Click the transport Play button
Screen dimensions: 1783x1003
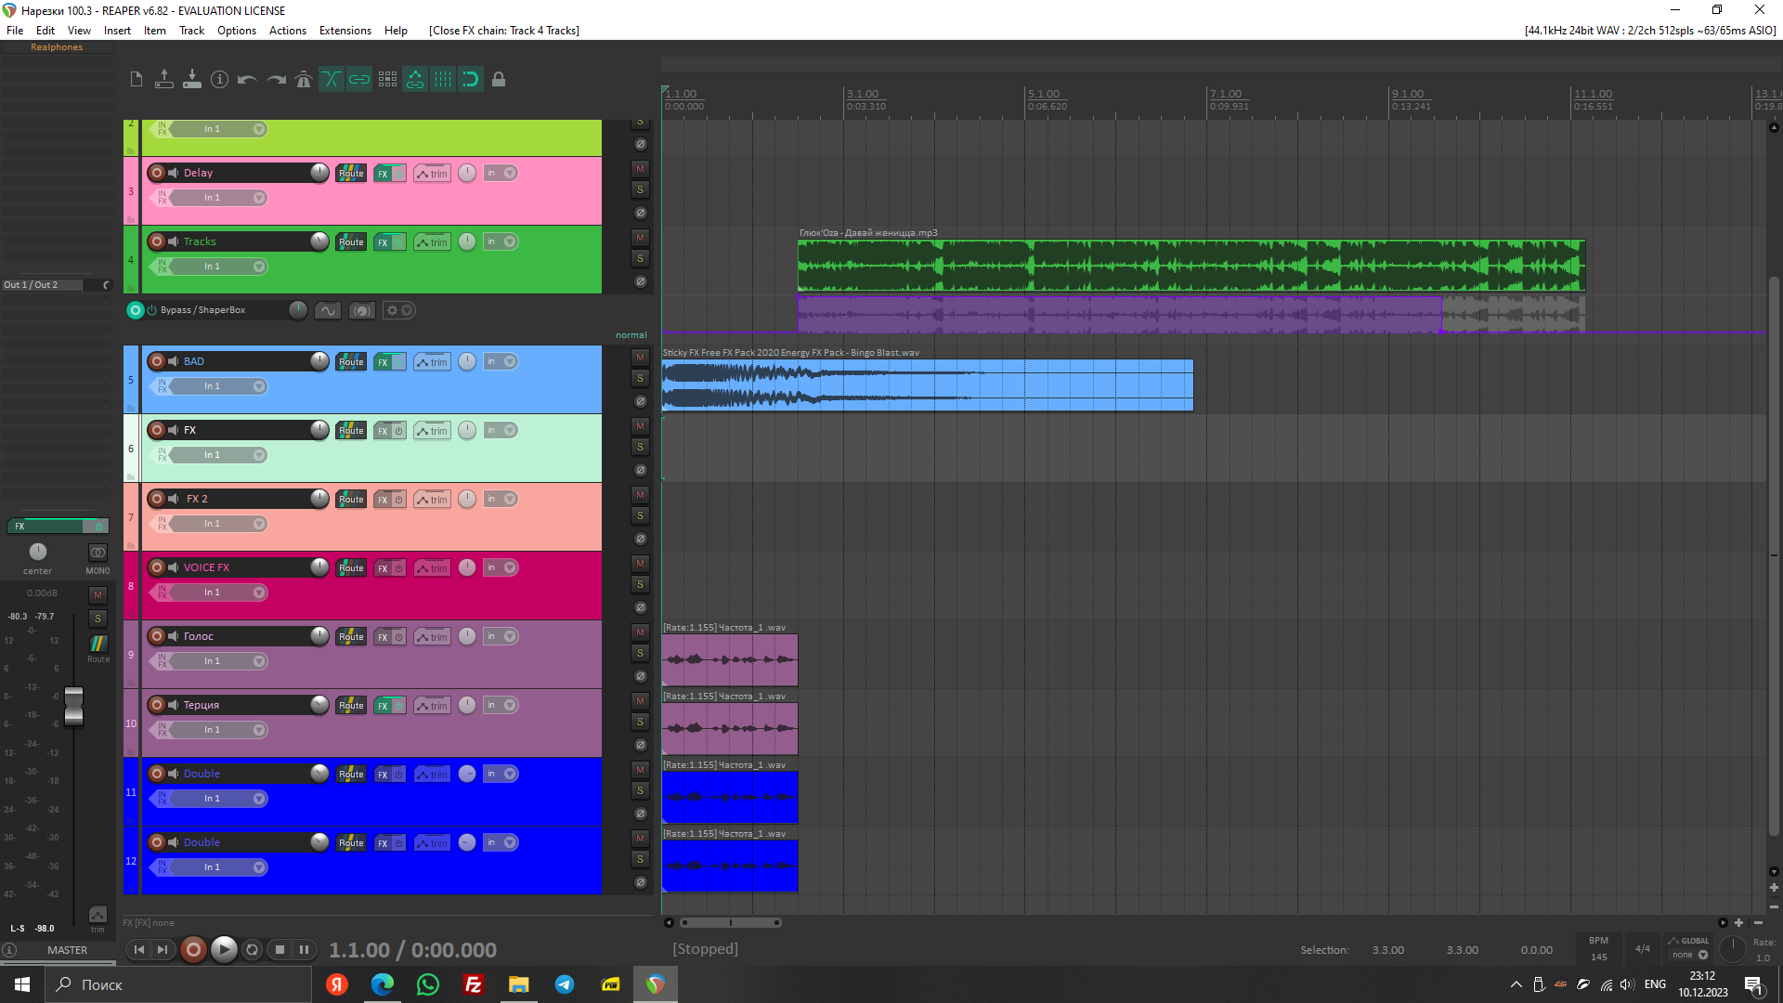pos(223,949)
